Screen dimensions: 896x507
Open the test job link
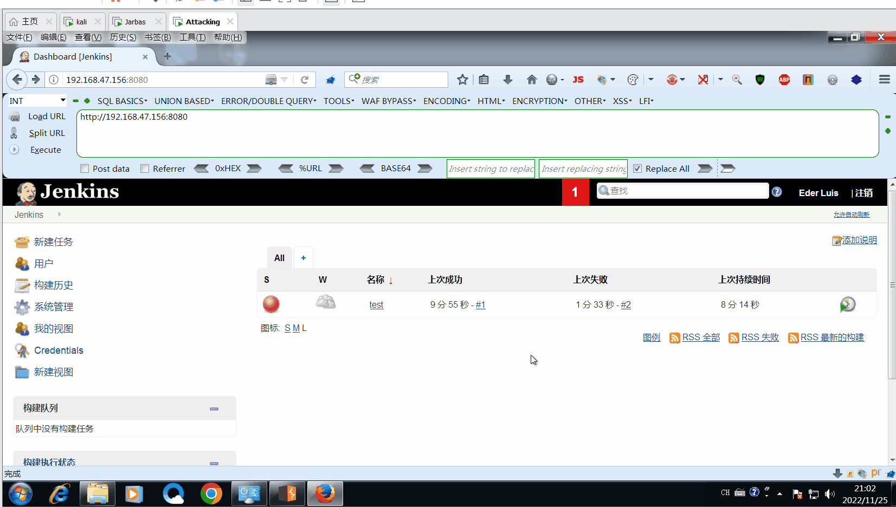coord(376,305)
